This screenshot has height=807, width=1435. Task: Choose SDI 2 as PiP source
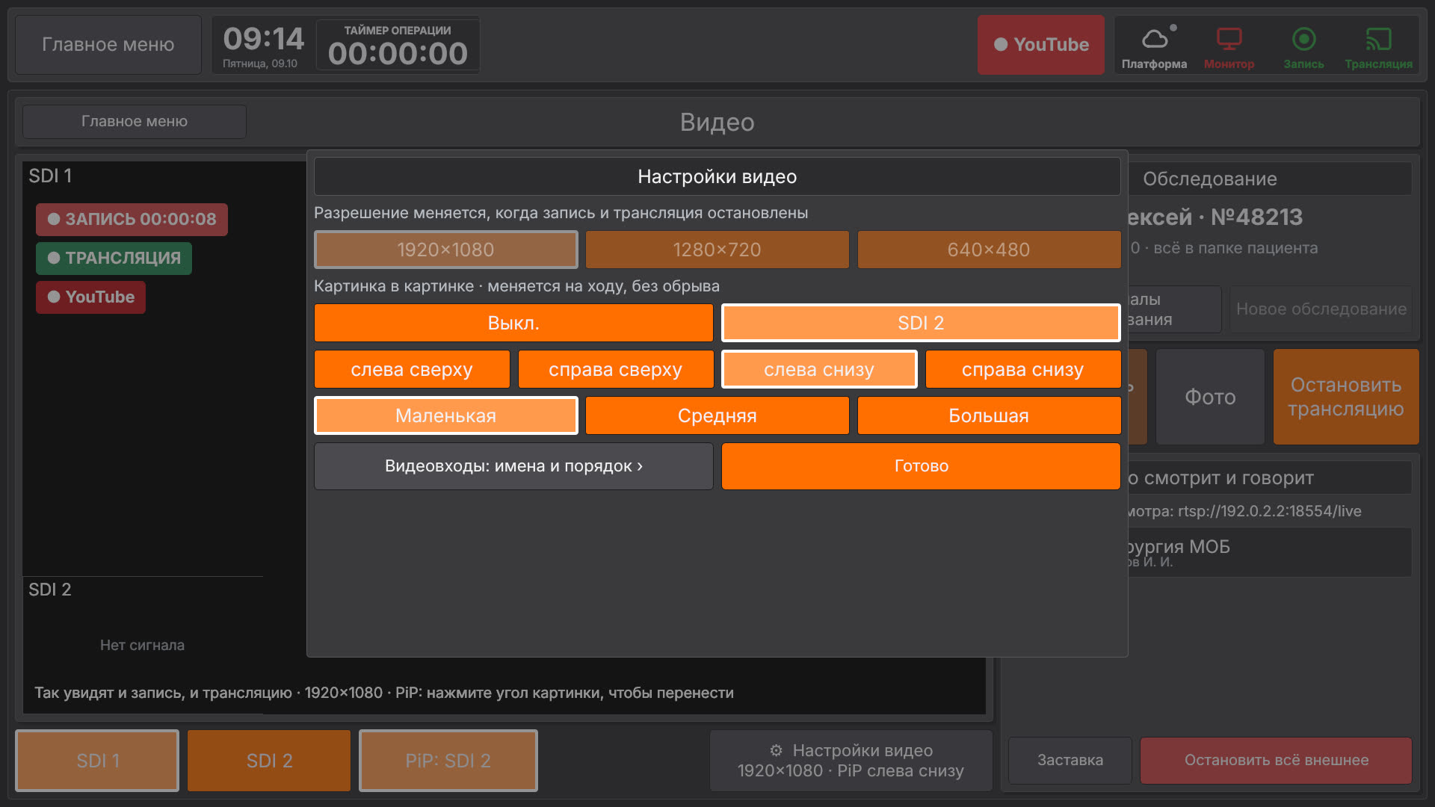pyautogui.click(x=921, y=323)
